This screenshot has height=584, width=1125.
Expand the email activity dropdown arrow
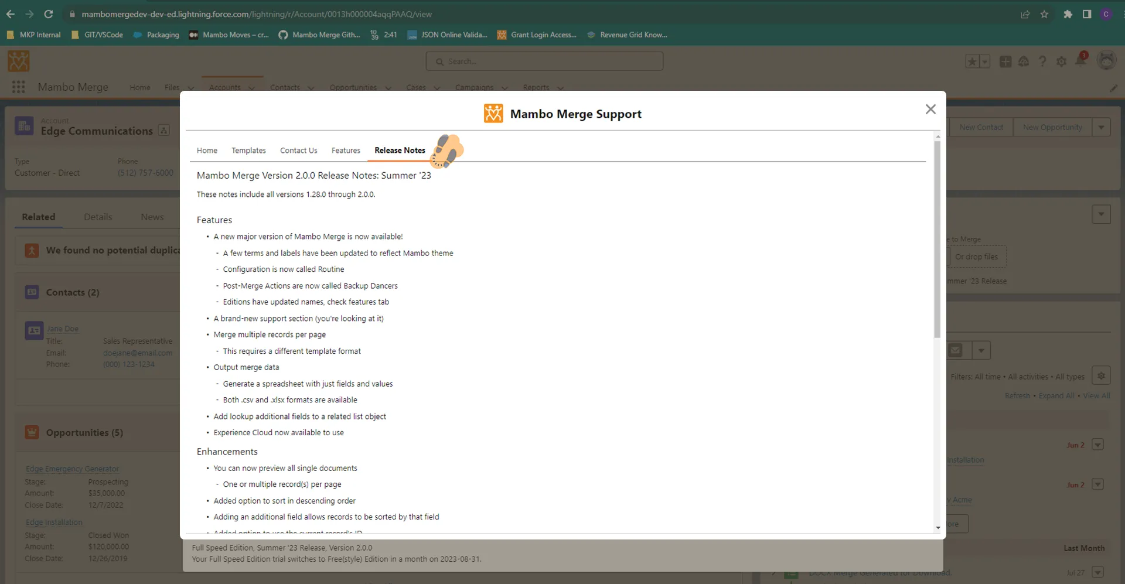click(981, 350)
